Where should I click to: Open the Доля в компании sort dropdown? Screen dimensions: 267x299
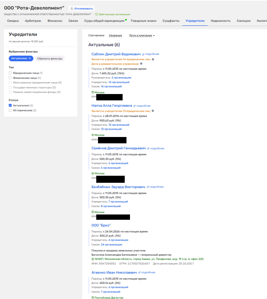coord(142,36)
